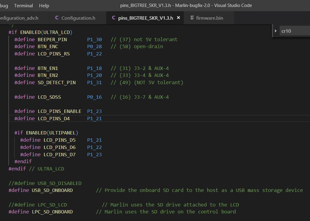310x221 pixels.
Task: Click the file icon on firmware.bin tab
Action: click(192, 18)
